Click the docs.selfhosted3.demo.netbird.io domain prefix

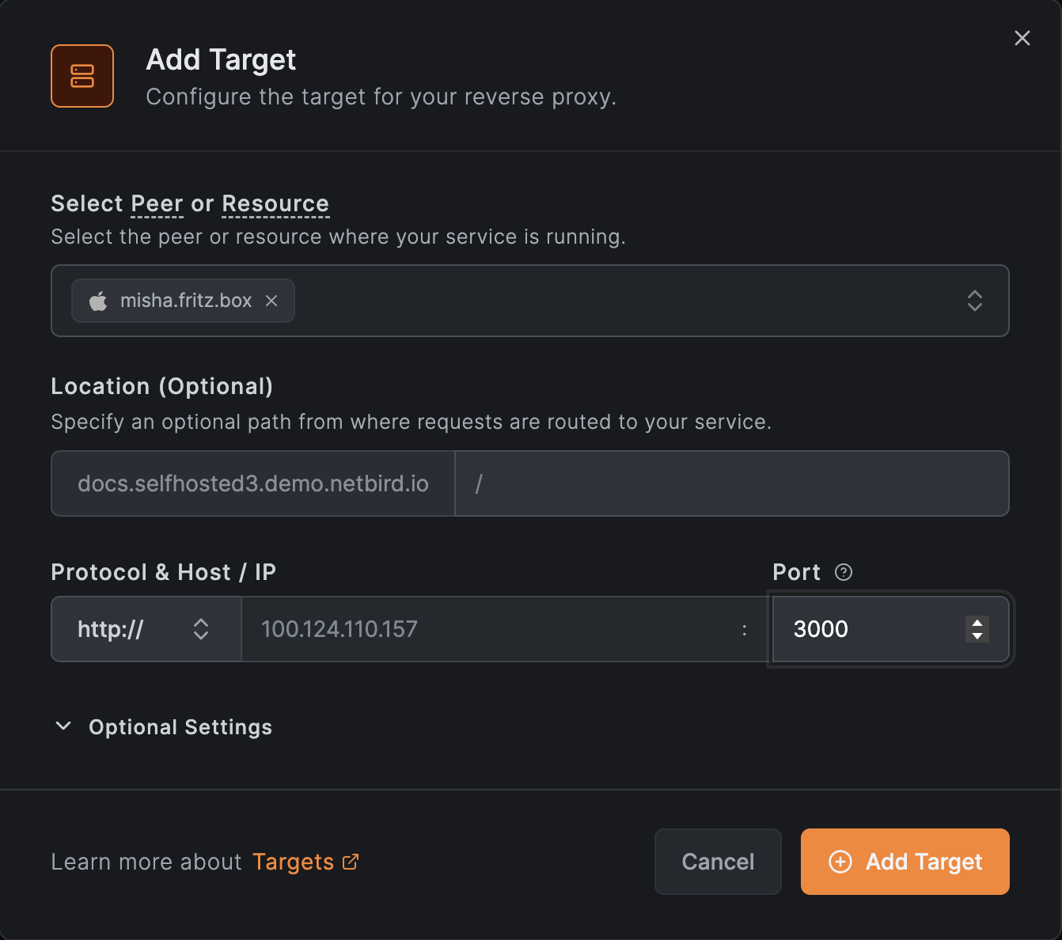pos(252,483)
